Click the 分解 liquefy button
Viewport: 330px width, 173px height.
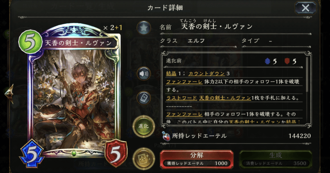coord(197,159)
